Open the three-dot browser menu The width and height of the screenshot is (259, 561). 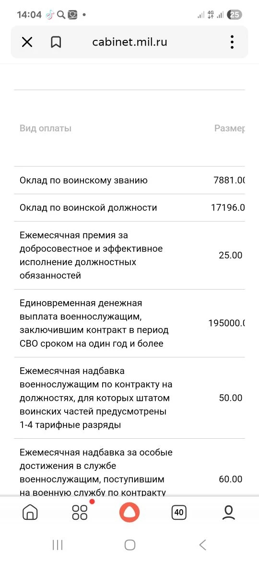pos(232,42)
